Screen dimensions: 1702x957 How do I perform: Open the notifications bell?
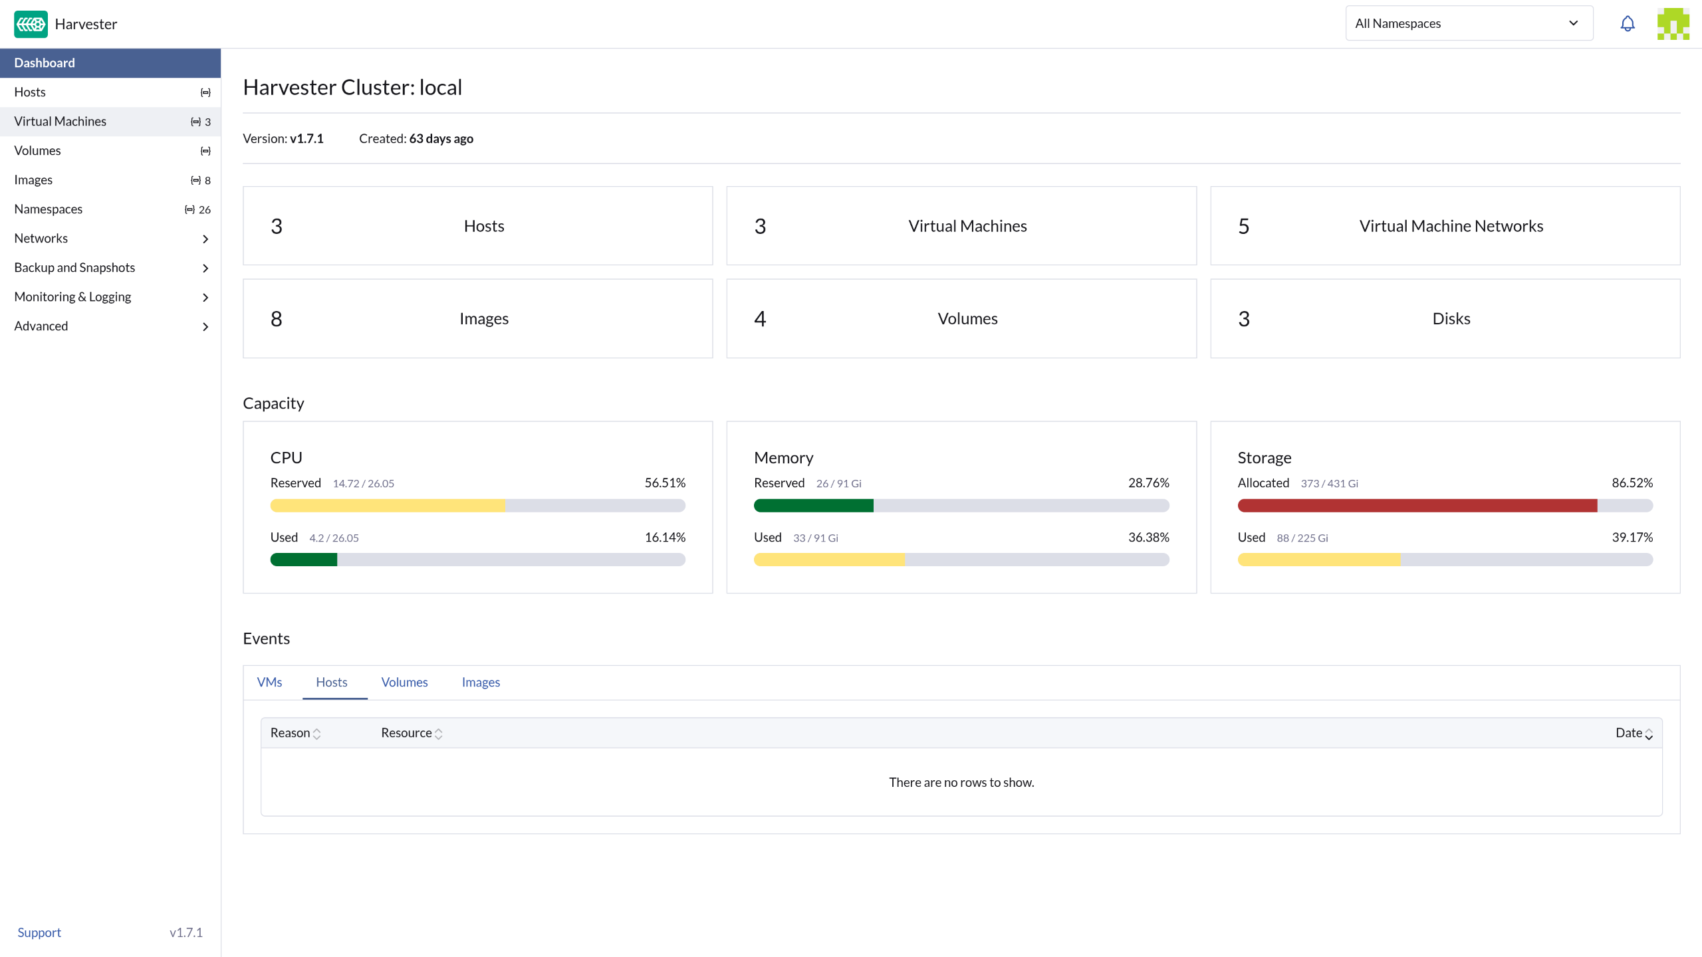[x=1627, y=24]
